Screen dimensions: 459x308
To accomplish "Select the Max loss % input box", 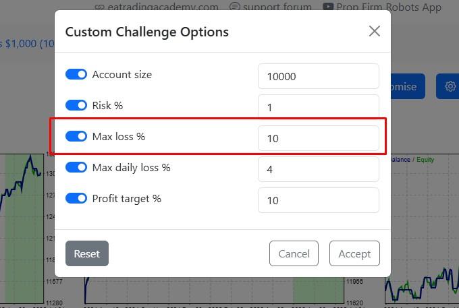I will coord(319,138).
